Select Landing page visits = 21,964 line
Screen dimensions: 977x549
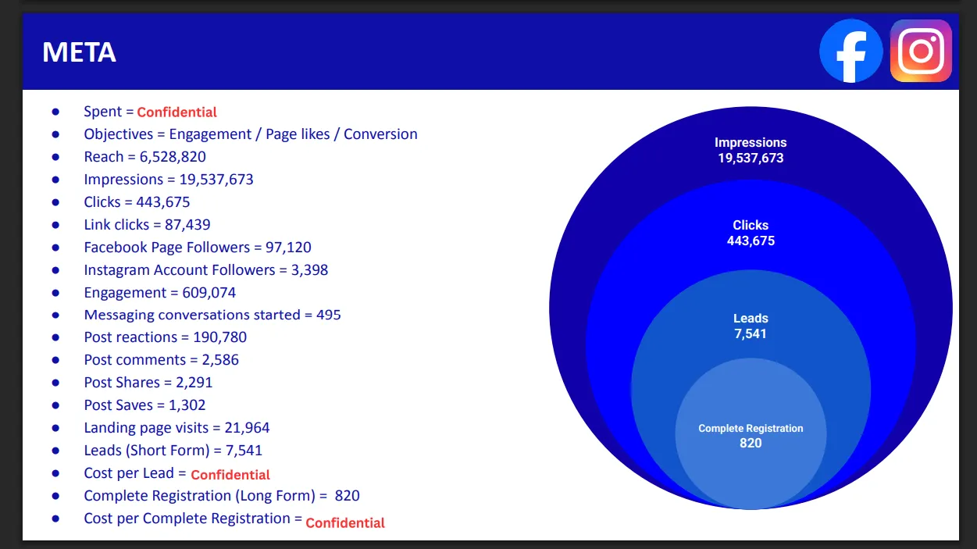point(177,428)
